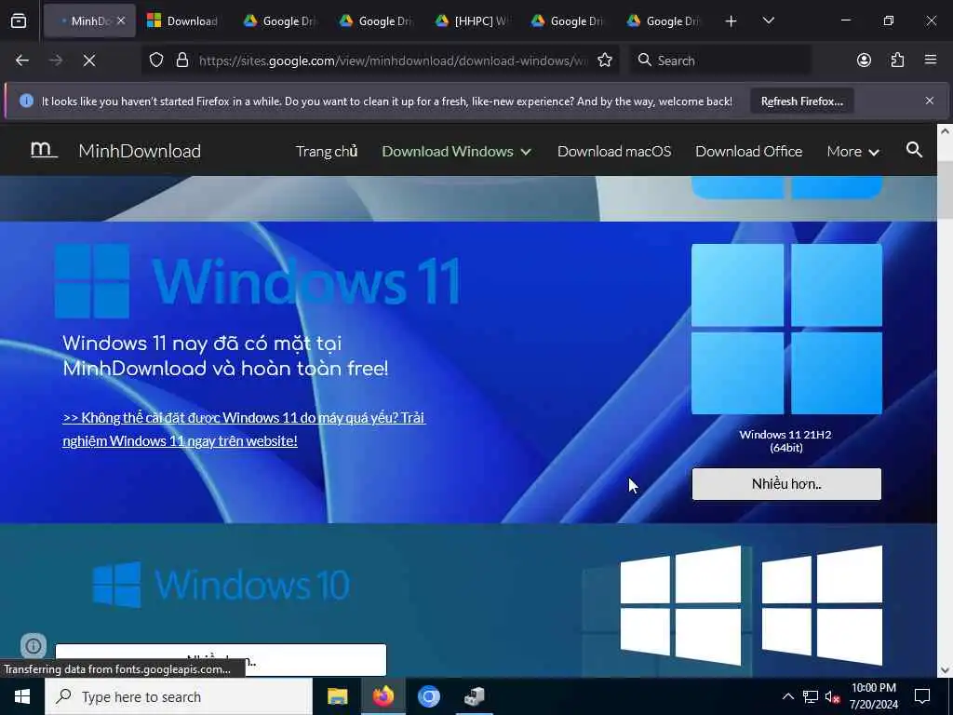Open a new tab with the plus button
953x715 pixels.
pos(732,21)
